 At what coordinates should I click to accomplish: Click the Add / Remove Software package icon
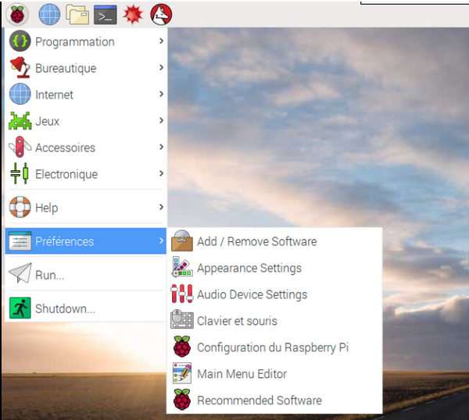click(x=182, y=240)
